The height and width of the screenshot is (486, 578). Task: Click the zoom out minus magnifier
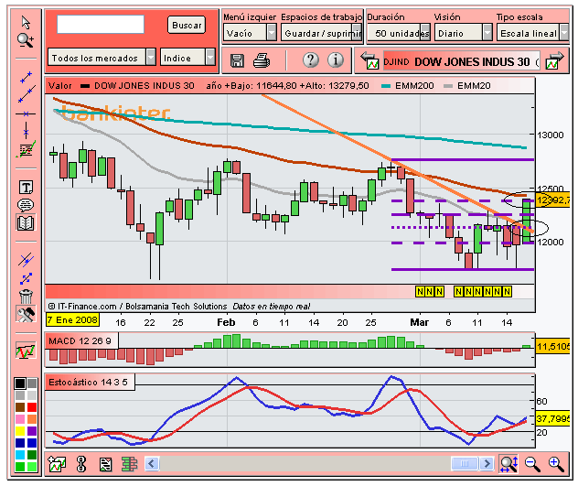point(532,464)
